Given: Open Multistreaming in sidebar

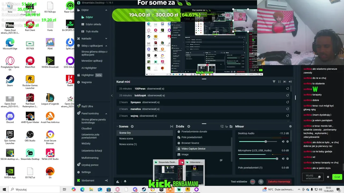Looking at the screenshot, I should (x=90, y=158).
